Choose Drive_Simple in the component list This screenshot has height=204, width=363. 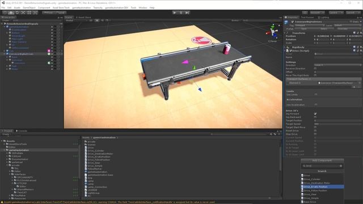(322, 198)
